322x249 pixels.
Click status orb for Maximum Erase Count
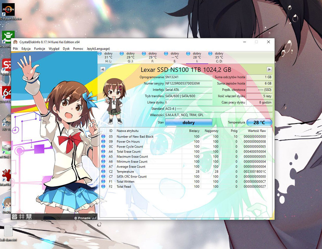click(103, 157)
